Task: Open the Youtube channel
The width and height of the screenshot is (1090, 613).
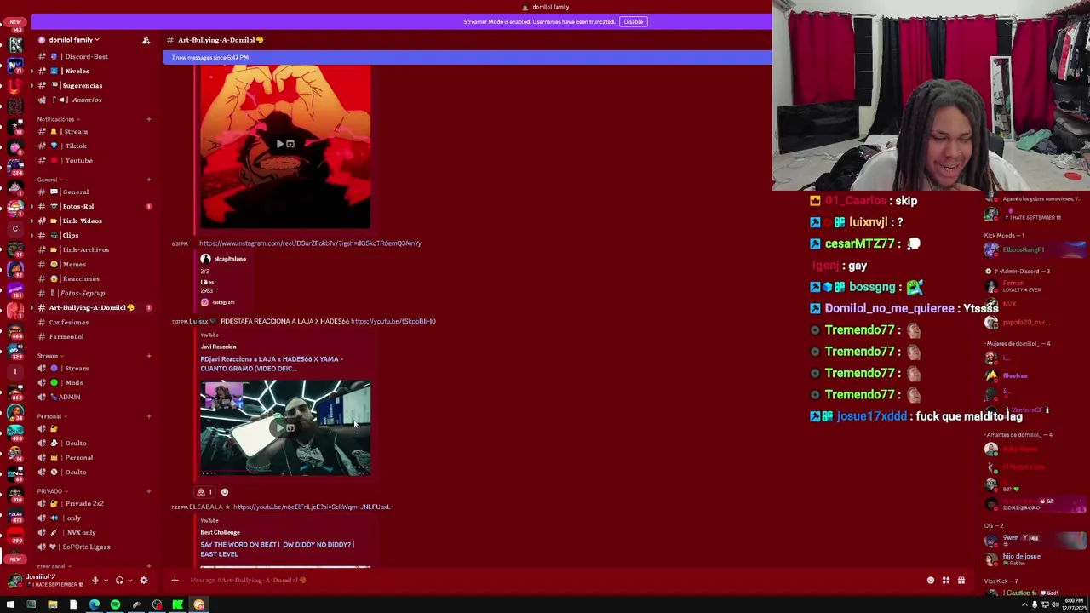Action: click(78, 160)
